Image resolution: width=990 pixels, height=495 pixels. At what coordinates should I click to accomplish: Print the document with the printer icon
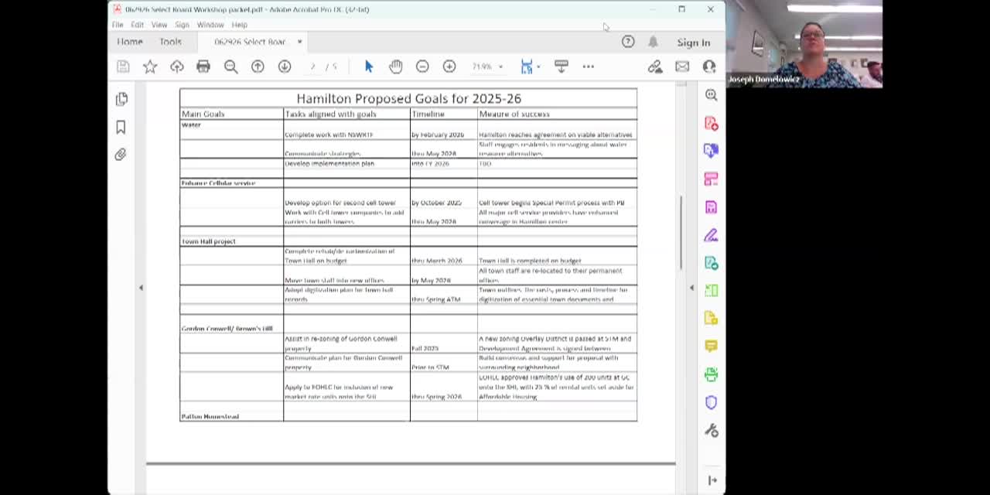click(203, 67)
